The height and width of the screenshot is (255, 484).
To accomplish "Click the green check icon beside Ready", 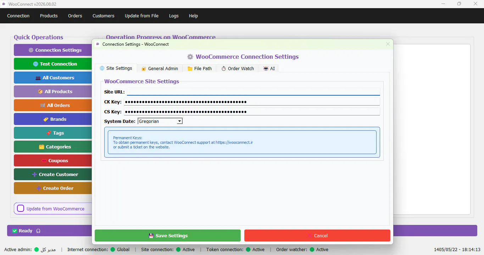I will 15,231.
